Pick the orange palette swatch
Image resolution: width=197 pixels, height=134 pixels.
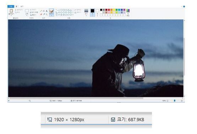(111, 10)
